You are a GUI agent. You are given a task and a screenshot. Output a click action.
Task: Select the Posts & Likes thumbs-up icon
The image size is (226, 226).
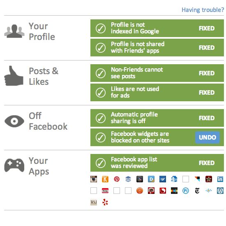[14, 76]
